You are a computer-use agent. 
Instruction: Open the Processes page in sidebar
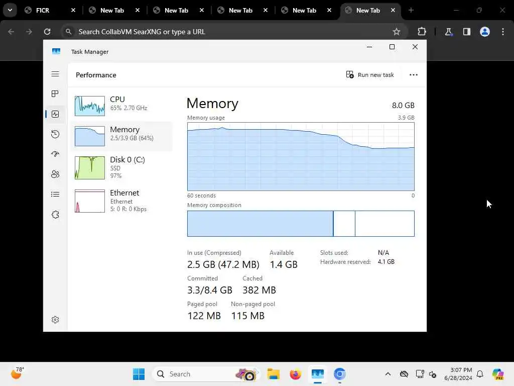pos(55,94)
